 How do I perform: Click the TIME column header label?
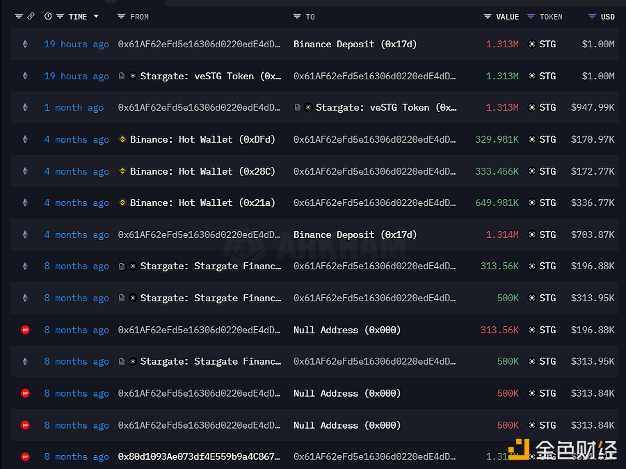[x=78, y=17]
